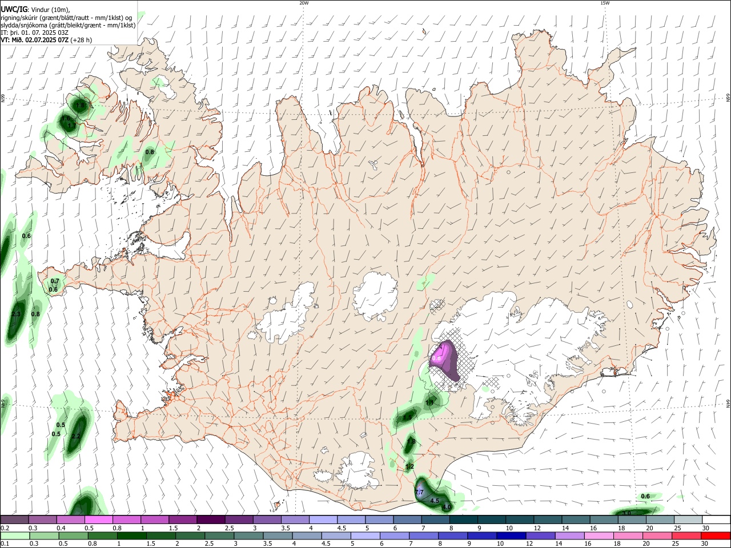
Task: Click the '30' label in the snow legend row
Action: pos(706,528)
